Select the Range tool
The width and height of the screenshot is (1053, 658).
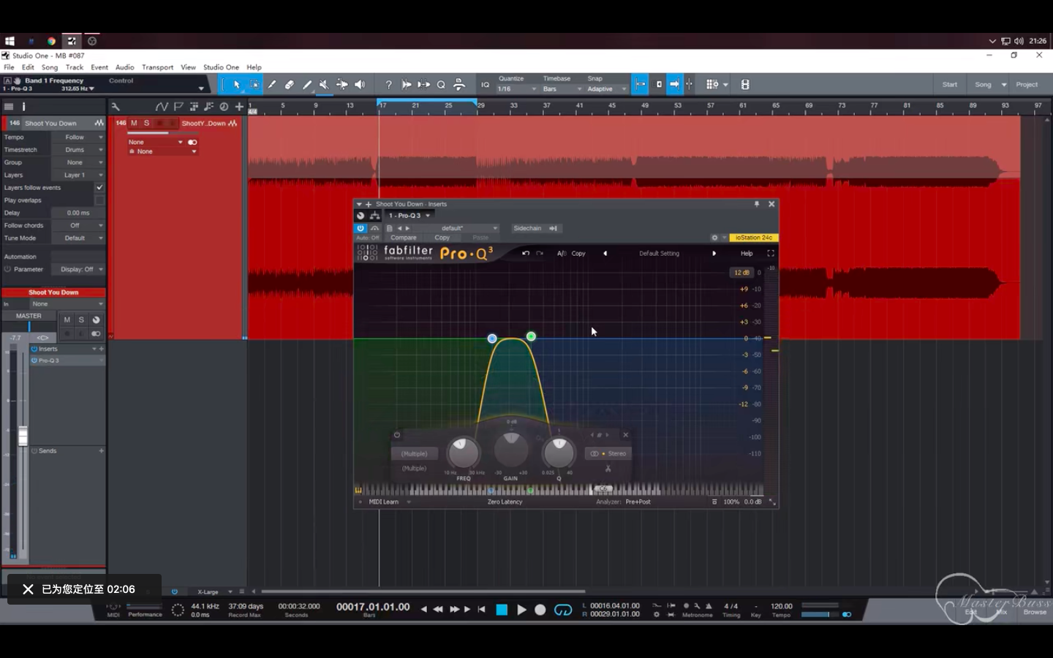click(254, 85)
